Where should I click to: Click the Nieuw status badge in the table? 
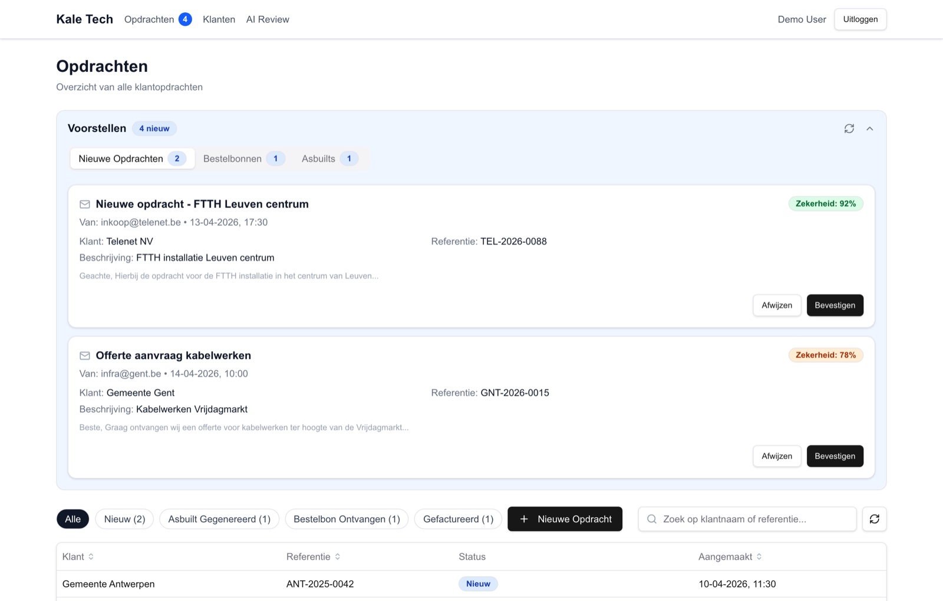[x=478, y=584]
